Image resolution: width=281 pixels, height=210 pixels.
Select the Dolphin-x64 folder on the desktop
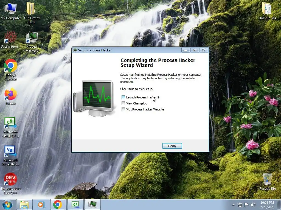pyautogui.click(x=267, y=11)
